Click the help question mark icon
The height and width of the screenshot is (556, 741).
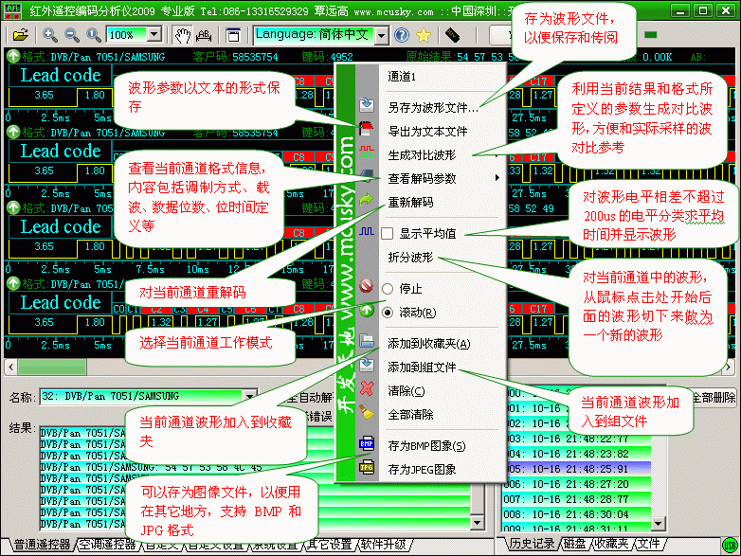click(402, 35)
